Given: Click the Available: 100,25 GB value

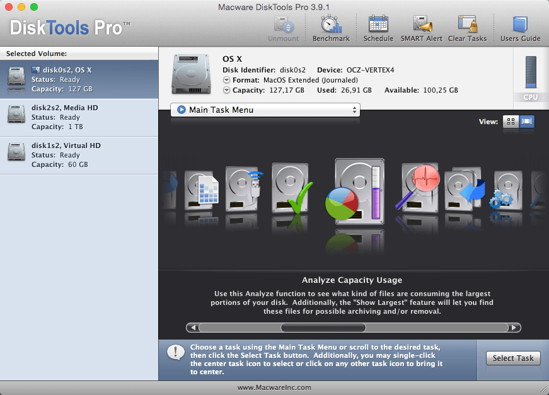Looking at the screenshot, I should click(421, 90).
